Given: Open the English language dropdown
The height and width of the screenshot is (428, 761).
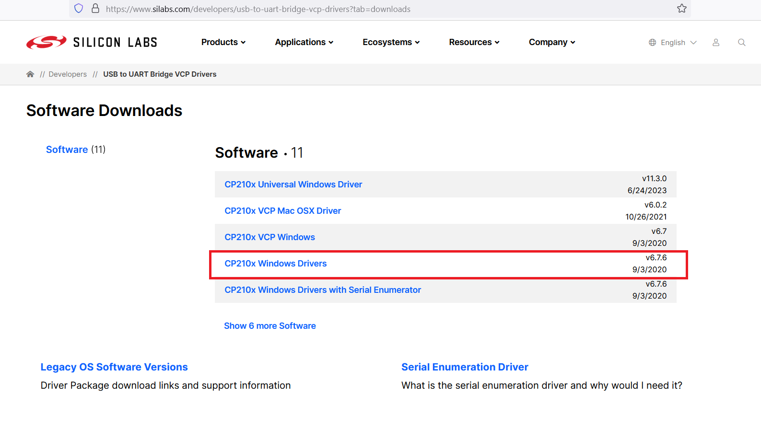Looking at the screenshot, I should pos(679,42).
